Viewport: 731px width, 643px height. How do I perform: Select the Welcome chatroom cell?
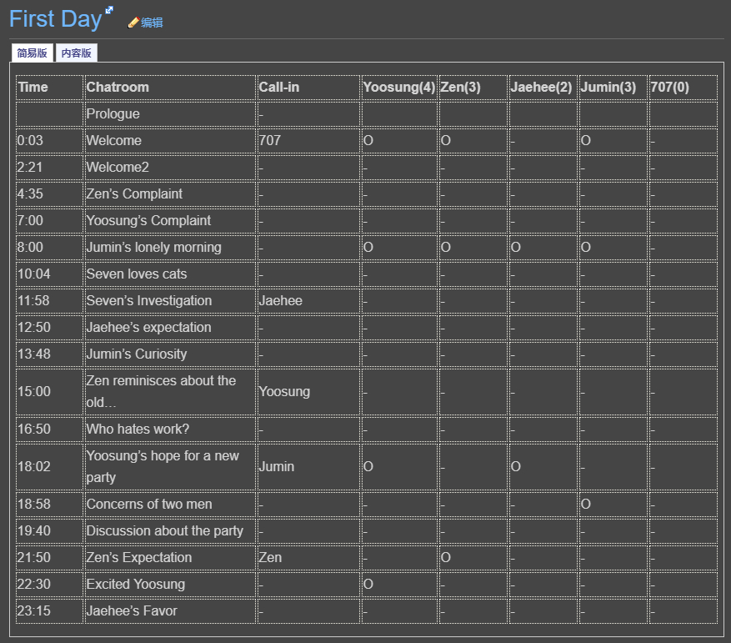(171, 140)
